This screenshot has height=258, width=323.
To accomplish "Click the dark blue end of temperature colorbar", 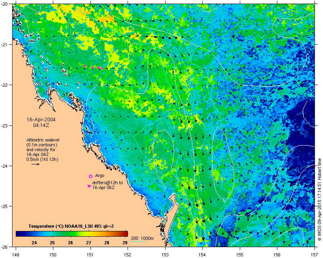I will click(19, 233).
